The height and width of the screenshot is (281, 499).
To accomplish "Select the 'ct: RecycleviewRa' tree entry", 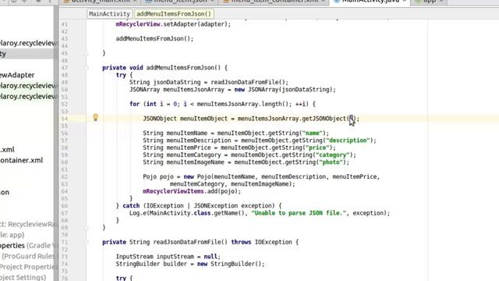I will (28, 224).
